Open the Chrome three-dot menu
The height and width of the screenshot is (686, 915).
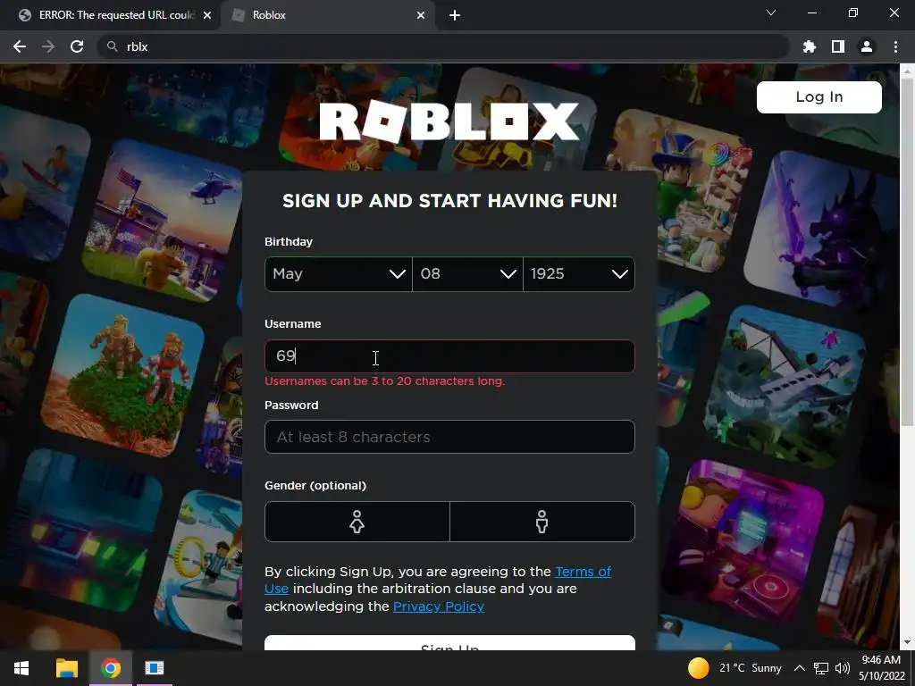click(x=895, y=46)
